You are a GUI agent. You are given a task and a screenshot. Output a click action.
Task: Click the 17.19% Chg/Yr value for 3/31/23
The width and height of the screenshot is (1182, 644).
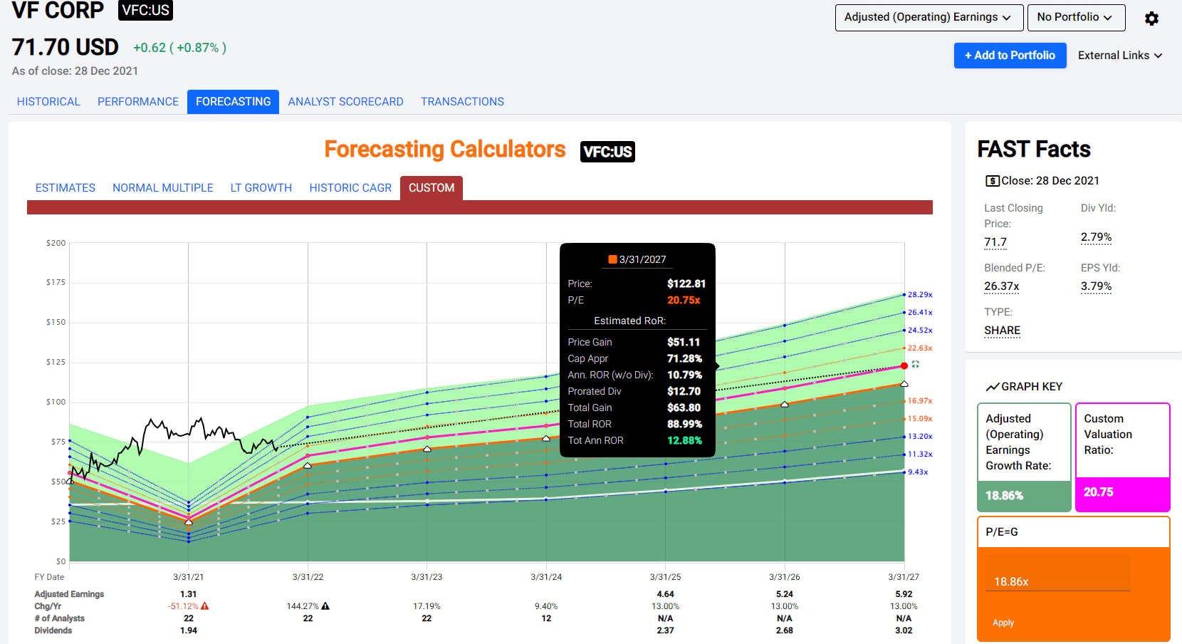[427, 606]
